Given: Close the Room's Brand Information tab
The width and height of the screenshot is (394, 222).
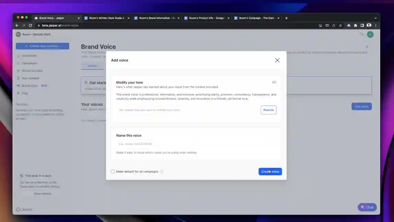Looking at the screenshot, I should (179, 18).
